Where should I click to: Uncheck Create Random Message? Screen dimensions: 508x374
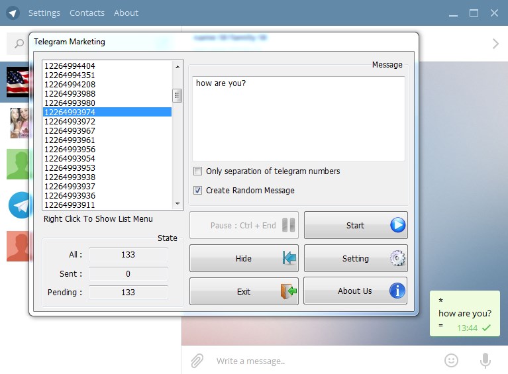click(197, 190)
